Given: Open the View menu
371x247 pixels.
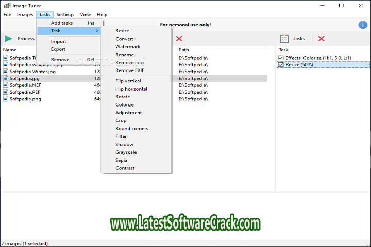Looking at the screenshot, I should pos(86,14).
